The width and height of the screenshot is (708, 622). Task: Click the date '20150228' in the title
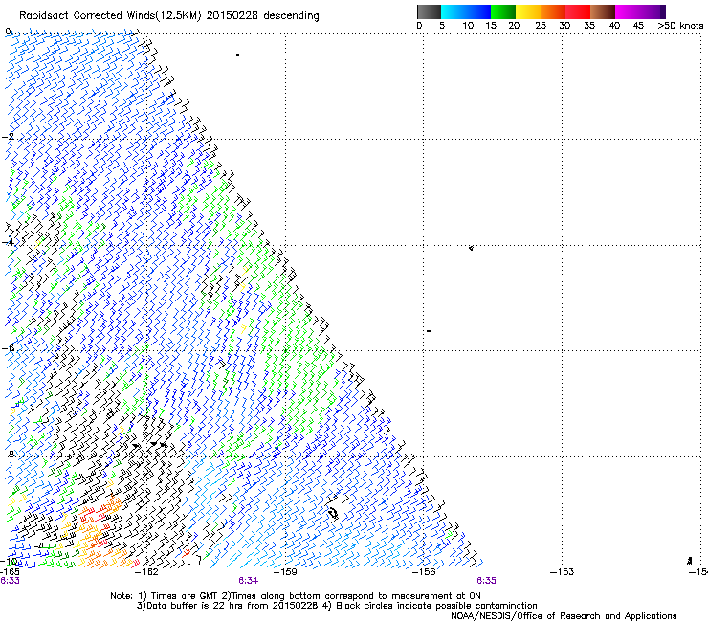pos(232,16)
